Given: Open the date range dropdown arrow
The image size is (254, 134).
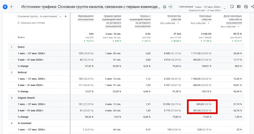Looking at the screenshot, I should pyautogui.click(x=225, y=9).
